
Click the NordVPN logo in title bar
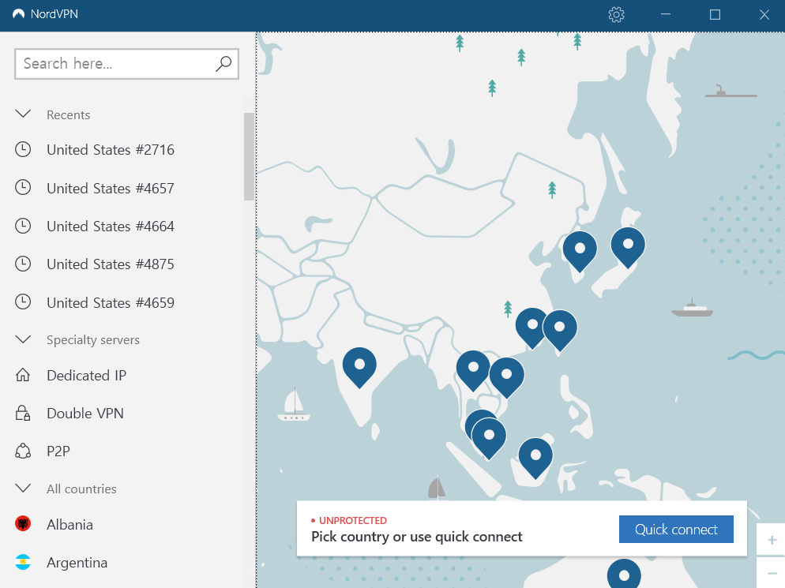pyautogui.click(x=18, y=14)
